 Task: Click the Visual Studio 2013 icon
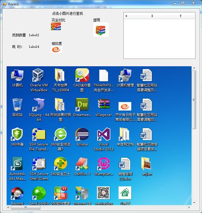click(x=104, y=134)
